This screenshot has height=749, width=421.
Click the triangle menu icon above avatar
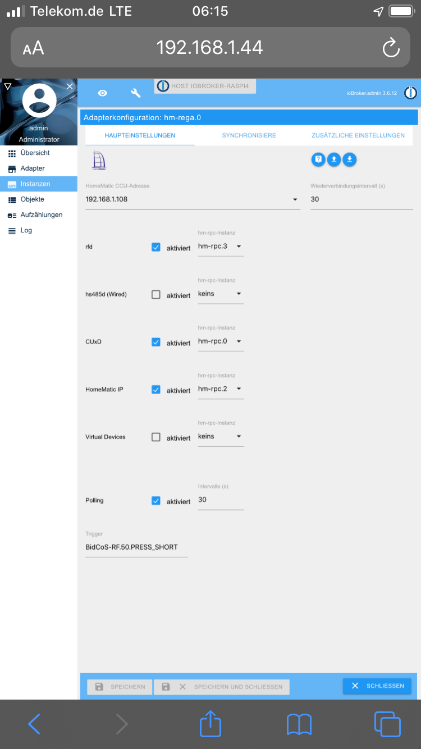(x=7, y=86)
